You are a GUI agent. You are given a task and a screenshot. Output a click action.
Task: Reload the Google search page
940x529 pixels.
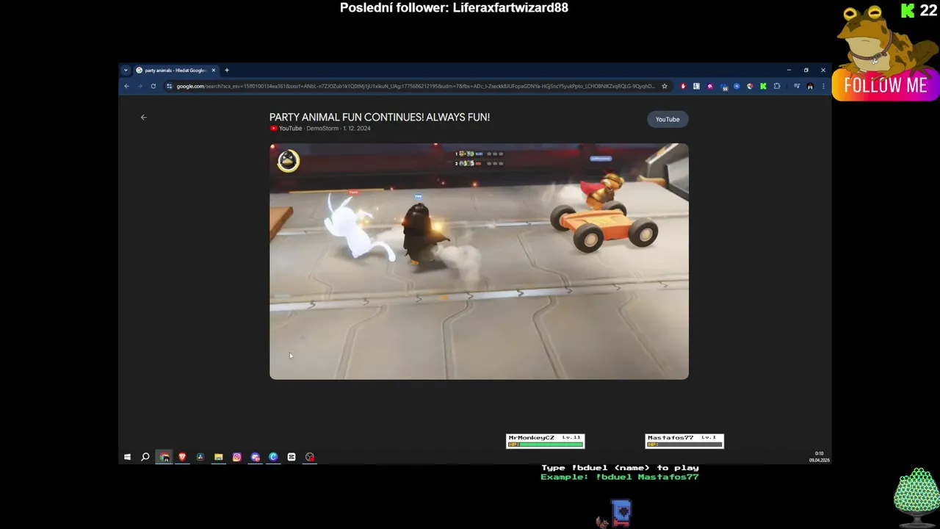click(153, 86)
